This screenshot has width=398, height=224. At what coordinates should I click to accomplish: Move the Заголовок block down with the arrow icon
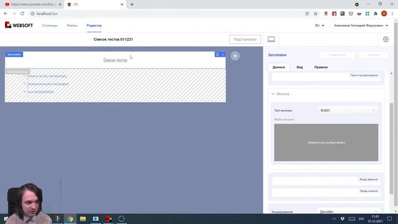pyautogui.click(x=223, y=54)
